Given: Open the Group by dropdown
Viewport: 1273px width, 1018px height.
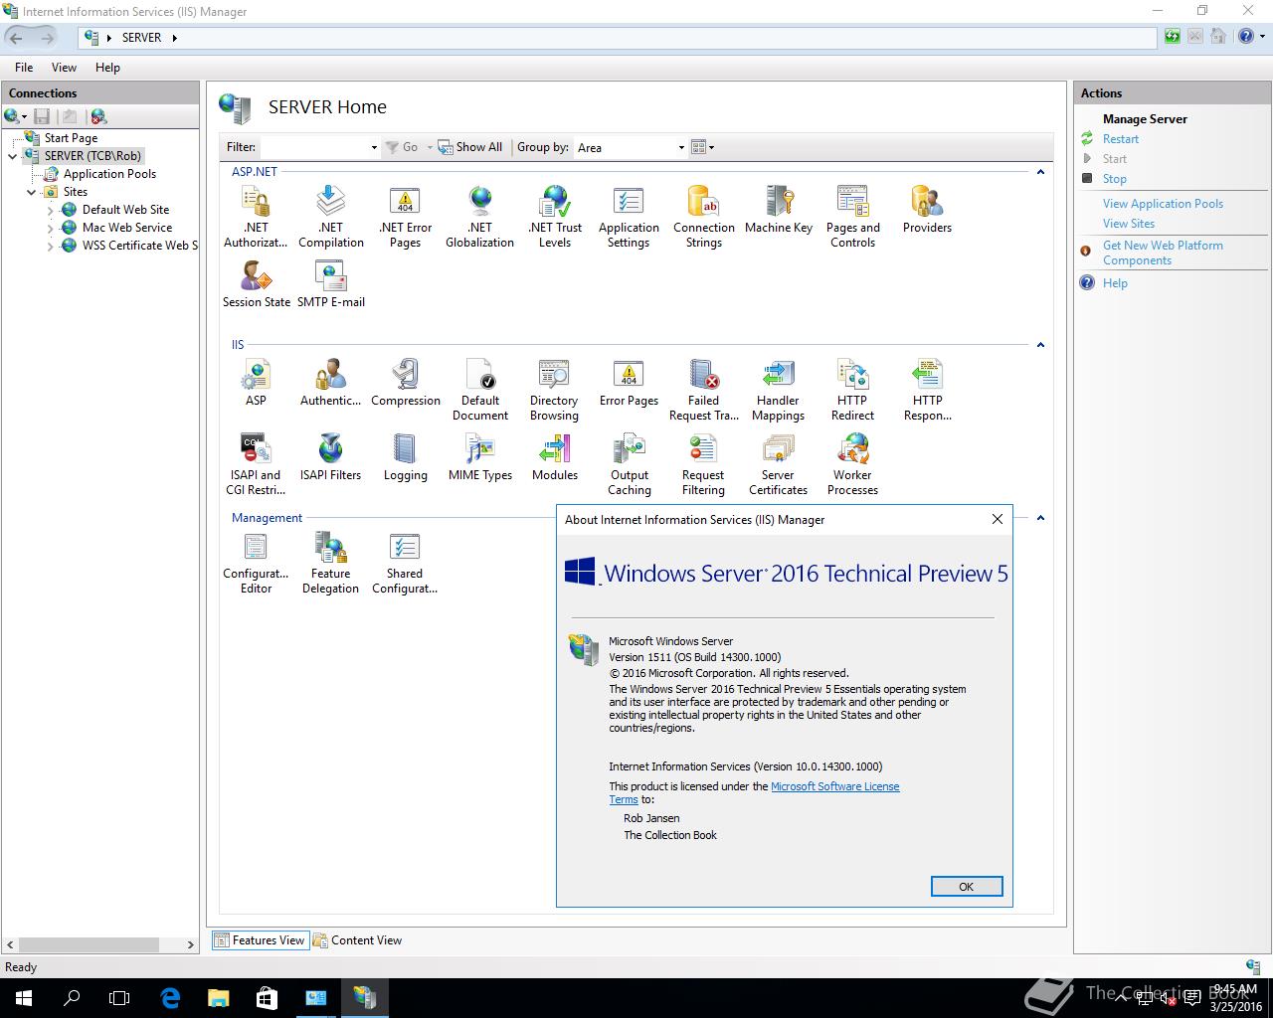Looking at the screenshot, I should pos(681,147).
